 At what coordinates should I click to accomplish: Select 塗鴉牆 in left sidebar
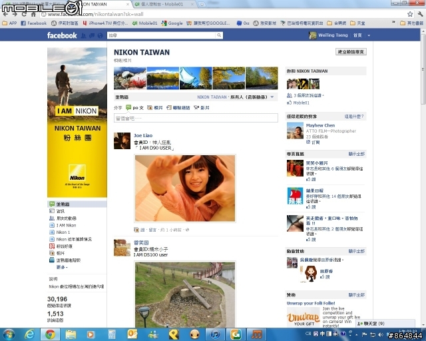coord(77,204)
